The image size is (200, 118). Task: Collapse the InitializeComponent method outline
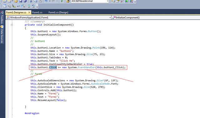click(12, 25)
